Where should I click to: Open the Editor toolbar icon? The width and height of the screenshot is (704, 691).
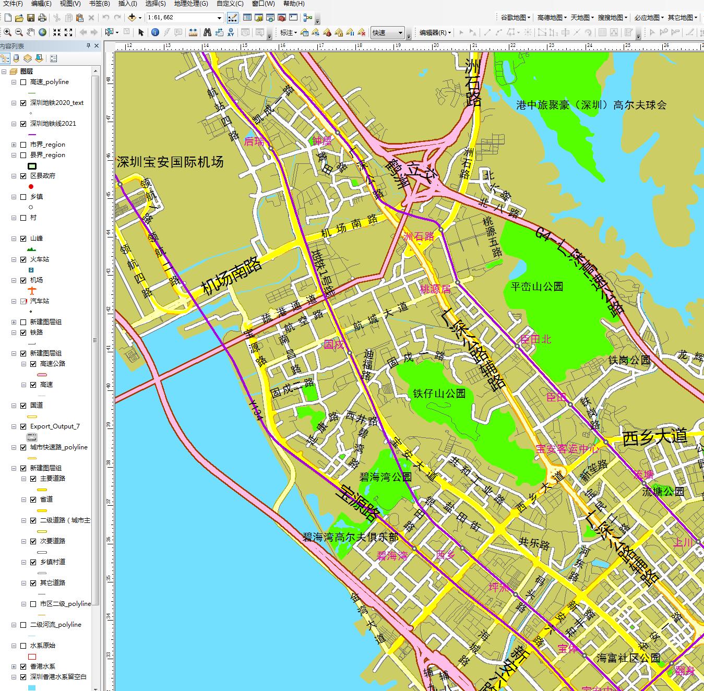click(x=233, y=18)
